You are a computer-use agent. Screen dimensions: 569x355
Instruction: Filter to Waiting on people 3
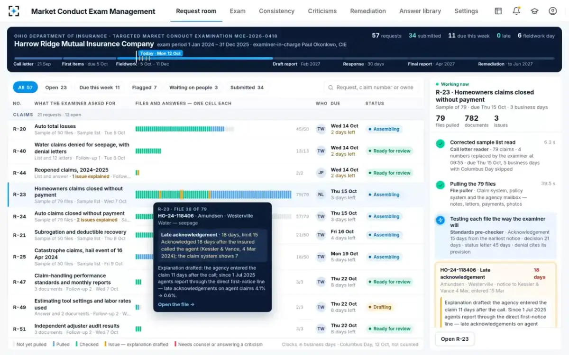pos(193,87)
